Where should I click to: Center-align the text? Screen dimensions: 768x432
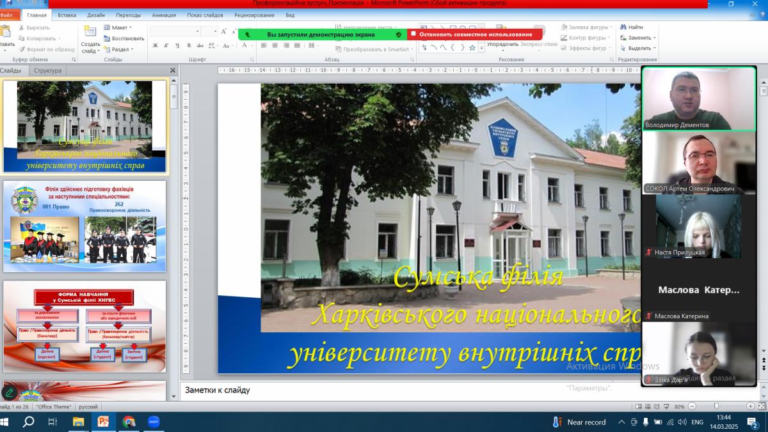pos(274,45)
